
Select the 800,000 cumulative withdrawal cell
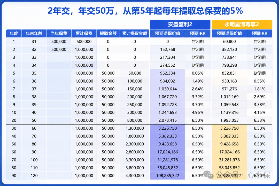click(x=135, y=120)
